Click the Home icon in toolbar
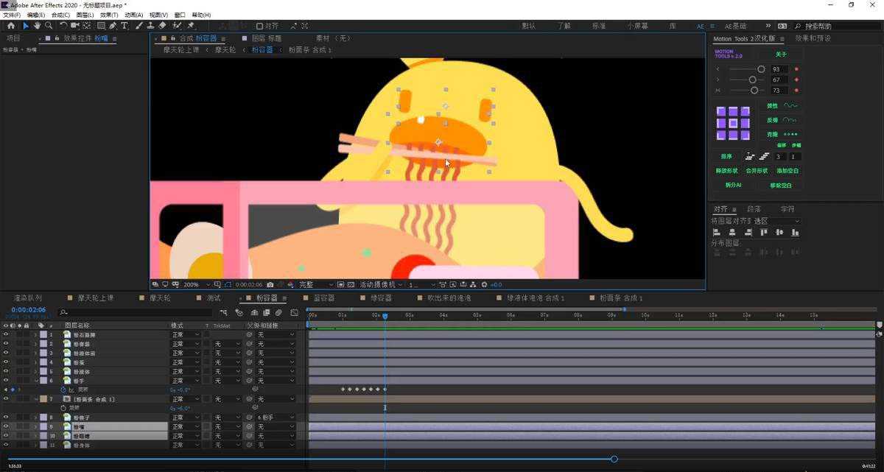Screen dimensions: 884x472 point(11,26)
